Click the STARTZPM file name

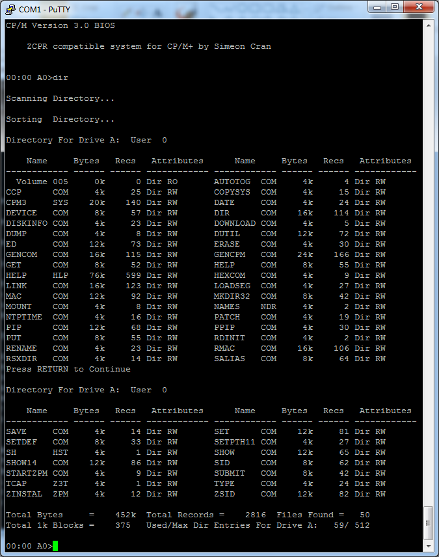pyautogui.click(x=27, y=473)
